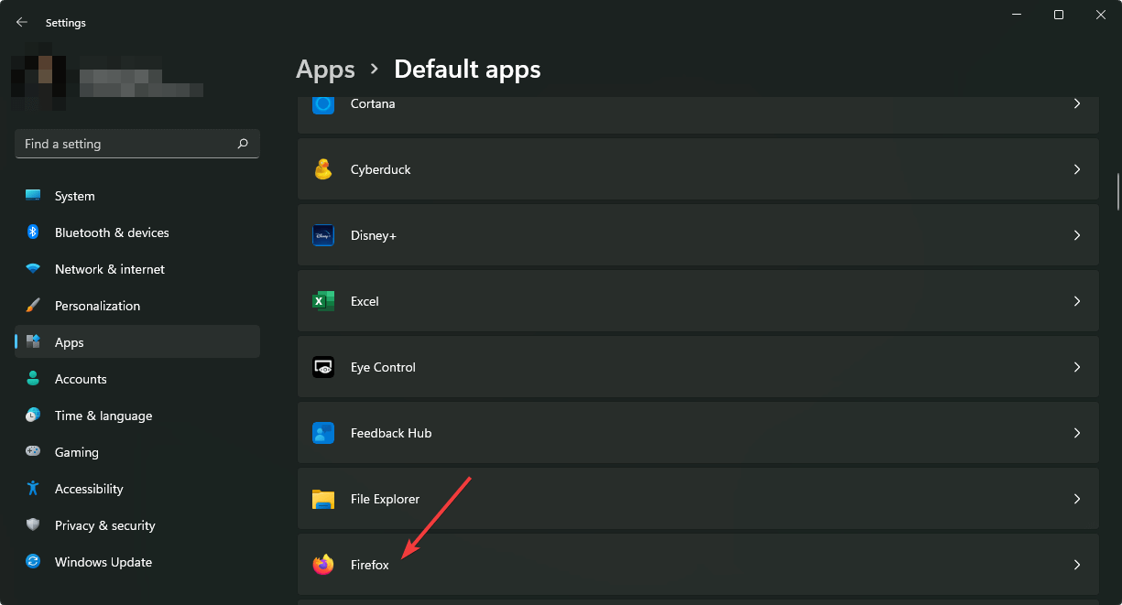Click the Excel app icon

[323, 301]
